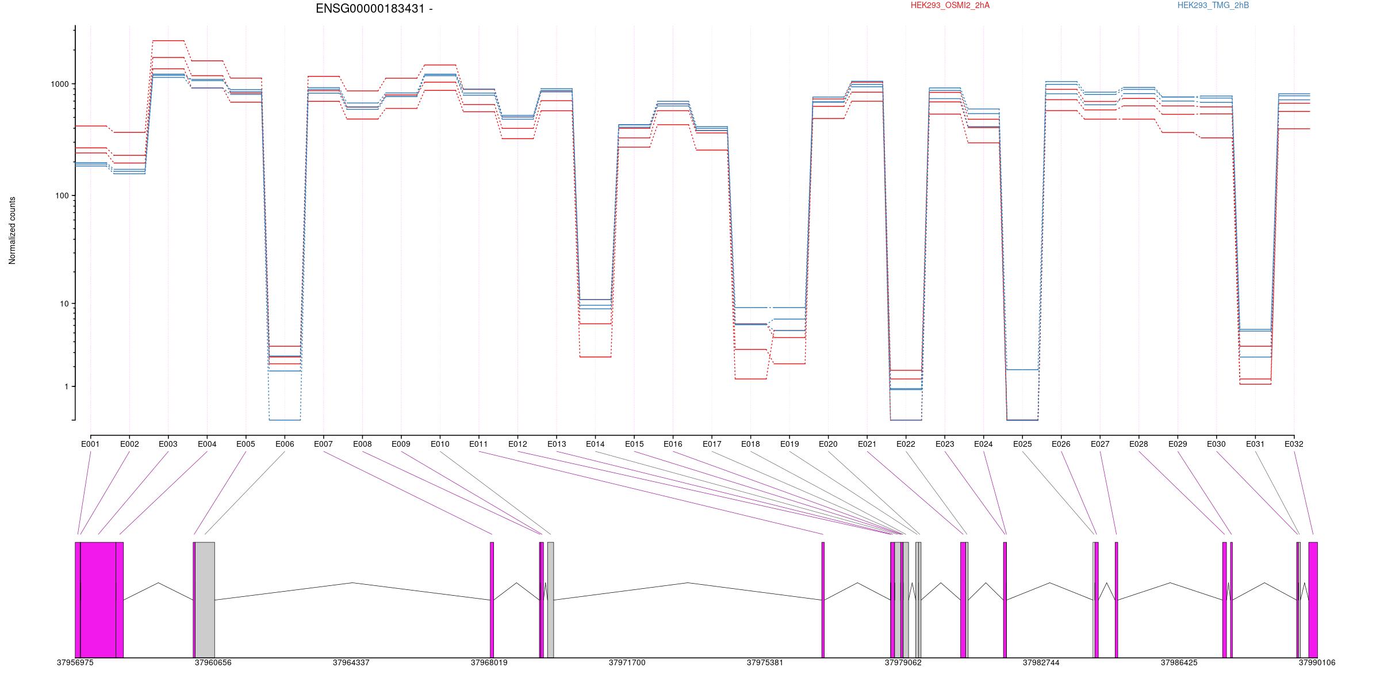
Task: Click the E007 exon label
Action: pos(323,444)
